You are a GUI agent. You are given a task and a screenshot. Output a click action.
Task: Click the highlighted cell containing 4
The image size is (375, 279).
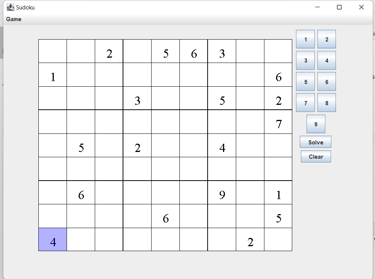52,239
